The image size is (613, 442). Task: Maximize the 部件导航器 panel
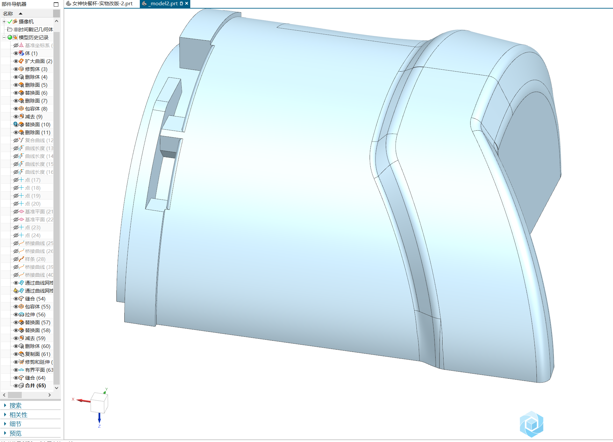[56, 4]
